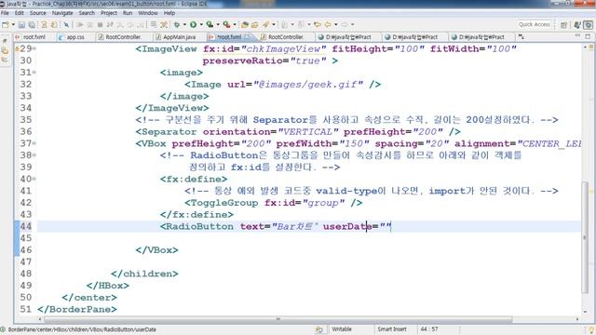Screen dimensions: 596x335
Task: Click the Last Edit Location icon
Action: click(x=317, y=25)
